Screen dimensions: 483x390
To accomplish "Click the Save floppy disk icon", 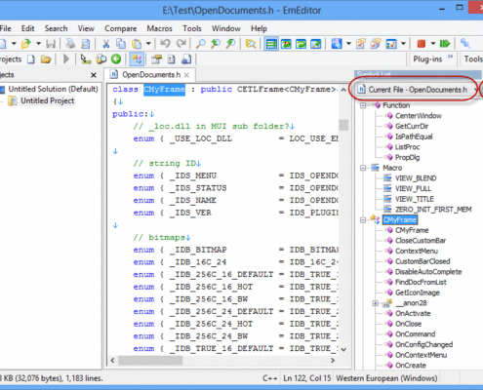I will click(x=51, y=44).
